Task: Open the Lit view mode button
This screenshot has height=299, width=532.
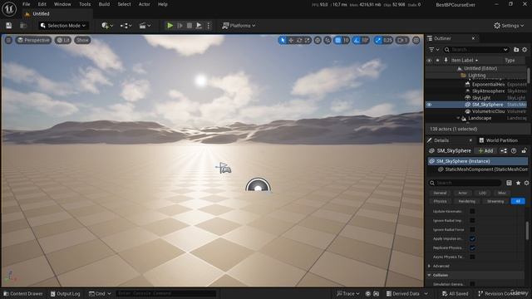Action: (x=63, y=40)
